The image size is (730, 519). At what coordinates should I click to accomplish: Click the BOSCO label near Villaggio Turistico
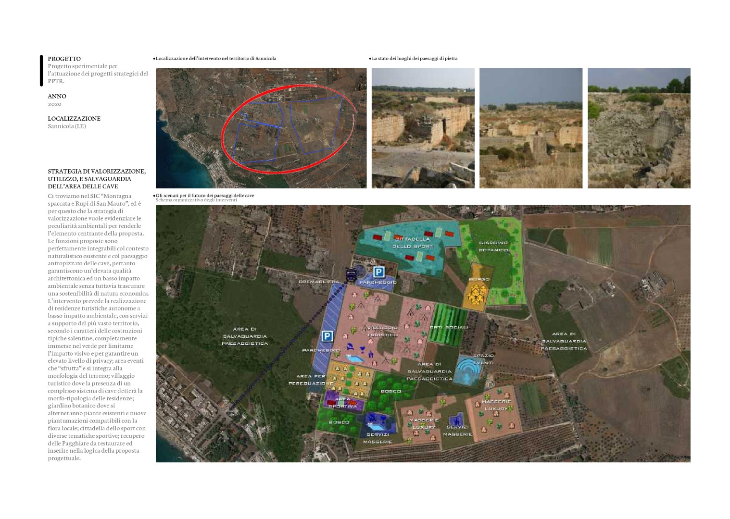pyautogui.click(x=391, y=391)
